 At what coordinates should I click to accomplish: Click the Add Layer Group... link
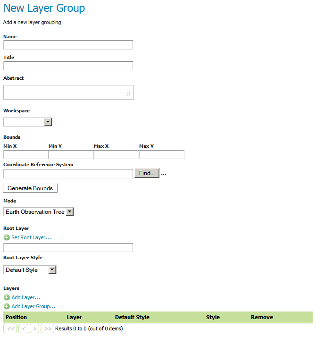click(33, 306)
